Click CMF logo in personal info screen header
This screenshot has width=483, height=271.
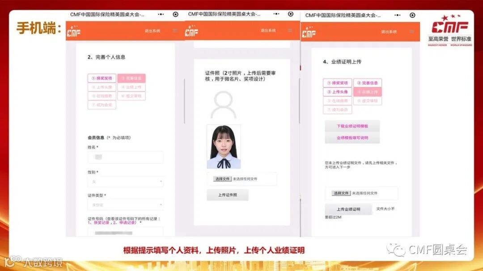tap(74, 31)
